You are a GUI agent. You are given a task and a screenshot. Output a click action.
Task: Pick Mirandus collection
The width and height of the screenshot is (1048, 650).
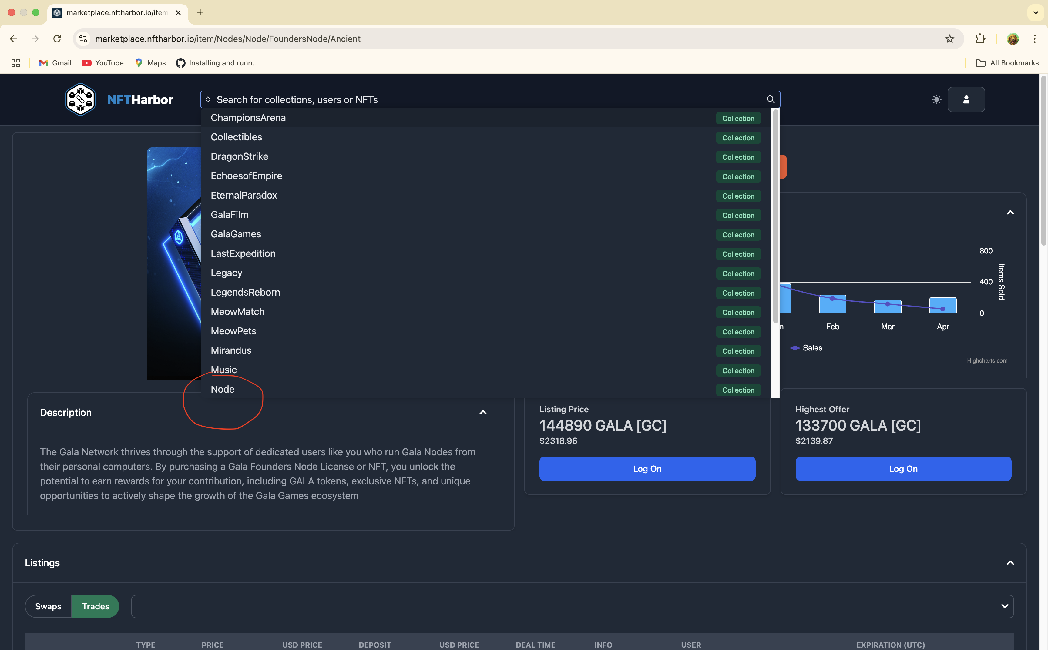pos(486,350)
